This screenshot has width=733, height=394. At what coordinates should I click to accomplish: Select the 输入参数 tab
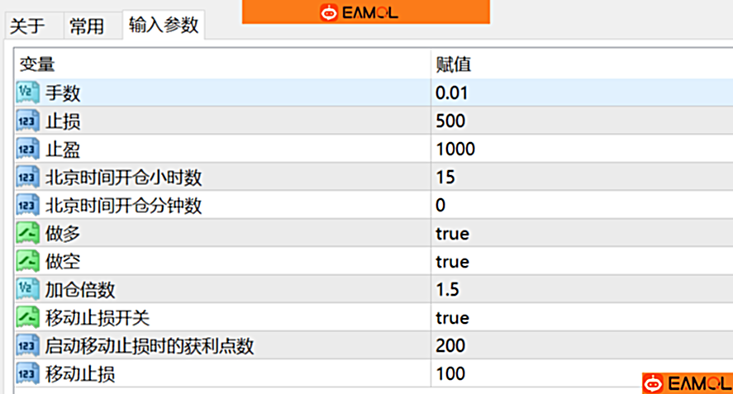pos(164,26)
